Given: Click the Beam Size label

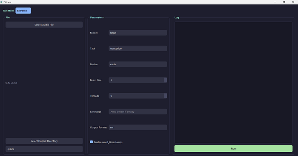Looking at the screenshot, I should 96,80.
